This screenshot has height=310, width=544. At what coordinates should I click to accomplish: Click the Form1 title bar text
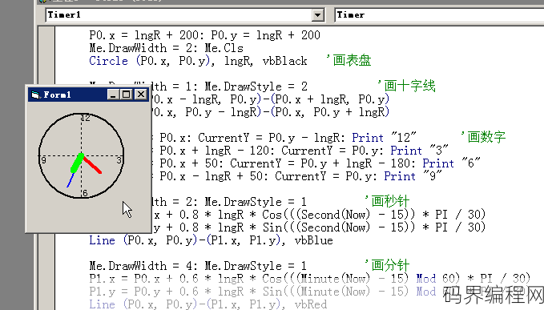click(x=57, y=95)
